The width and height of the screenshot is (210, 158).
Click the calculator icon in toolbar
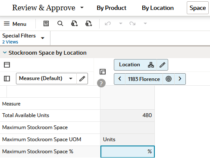tap(46, 23)
